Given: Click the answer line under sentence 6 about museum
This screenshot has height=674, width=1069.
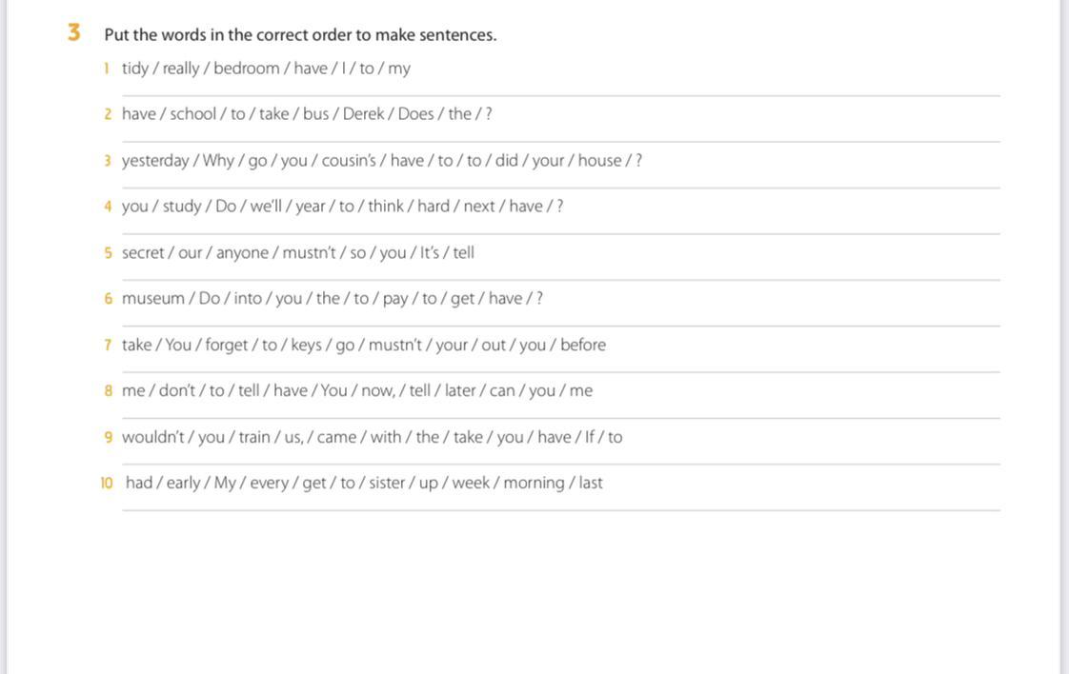Looking at the screenshot, I should click(x=561, y=326).
